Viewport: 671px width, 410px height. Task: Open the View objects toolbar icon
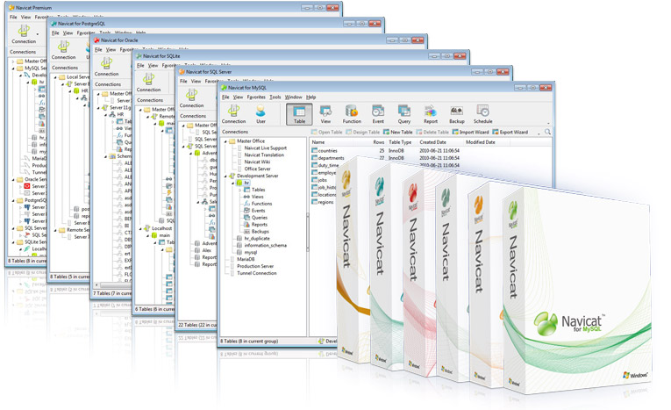tap(325, 114)
